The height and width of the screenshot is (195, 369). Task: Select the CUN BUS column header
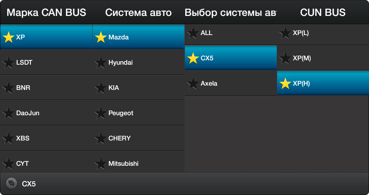click(323, 12)
